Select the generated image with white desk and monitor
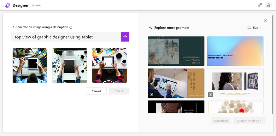Viewport: 276px width, 136px height. (70, 66)
